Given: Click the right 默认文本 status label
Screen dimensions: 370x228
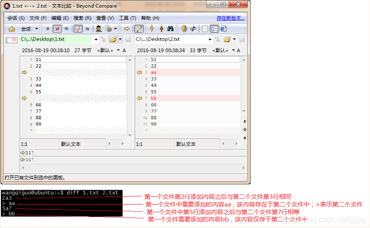Looking at the screenshot, I should (x=186, y=144).
